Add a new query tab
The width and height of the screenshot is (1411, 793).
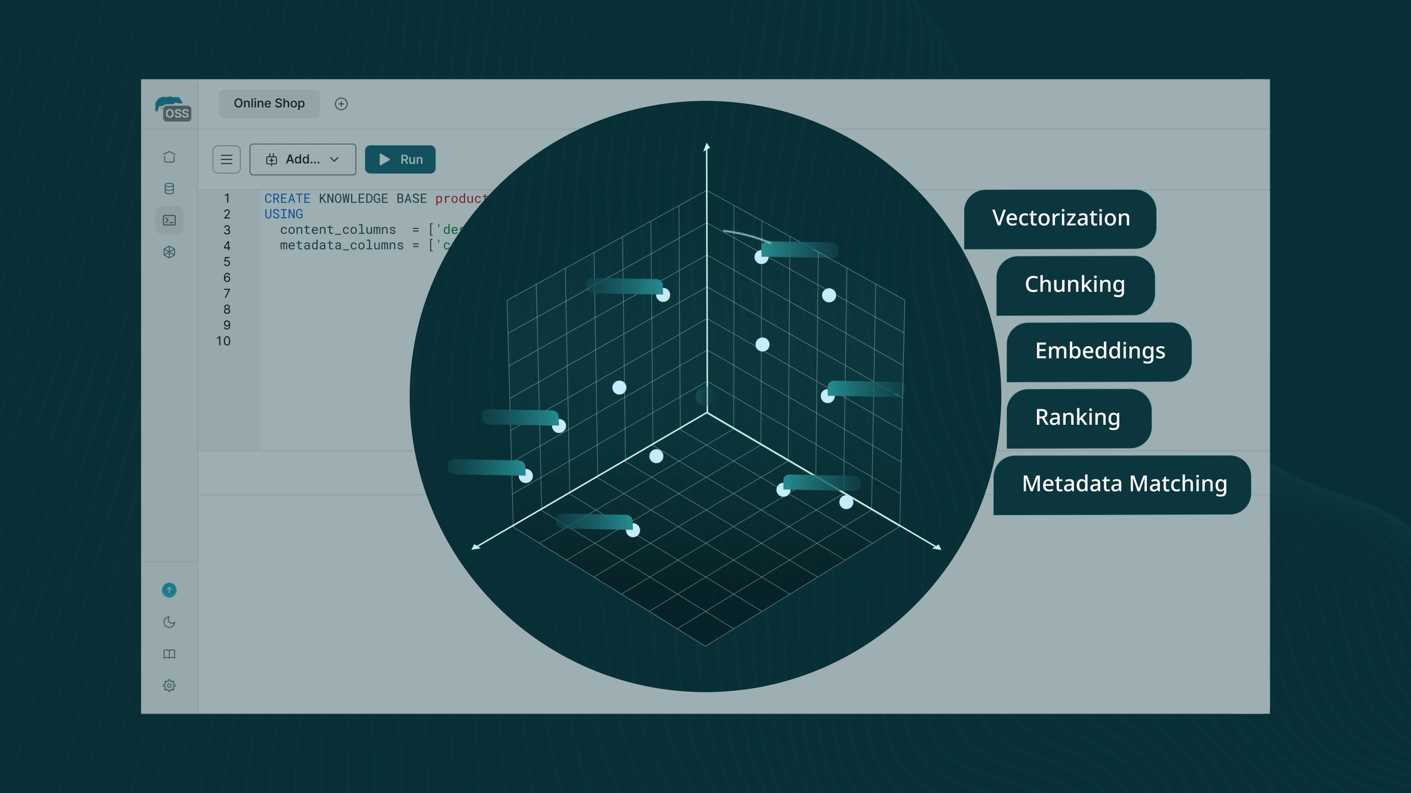[341, 104]
